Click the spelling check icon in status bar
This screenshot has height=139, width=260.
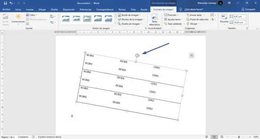tap(33, 137)
